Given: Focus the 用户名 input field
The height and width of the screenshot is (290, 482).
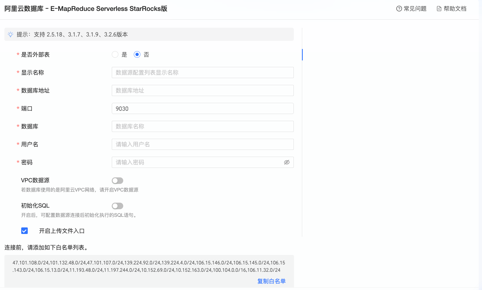Looking at the screenshot, I should point(203,144).
